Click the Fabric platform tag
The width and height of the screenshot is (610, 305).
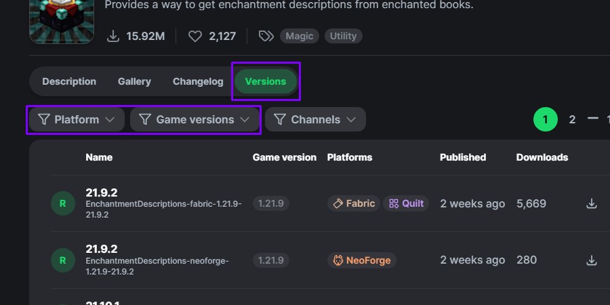[353, 203]
